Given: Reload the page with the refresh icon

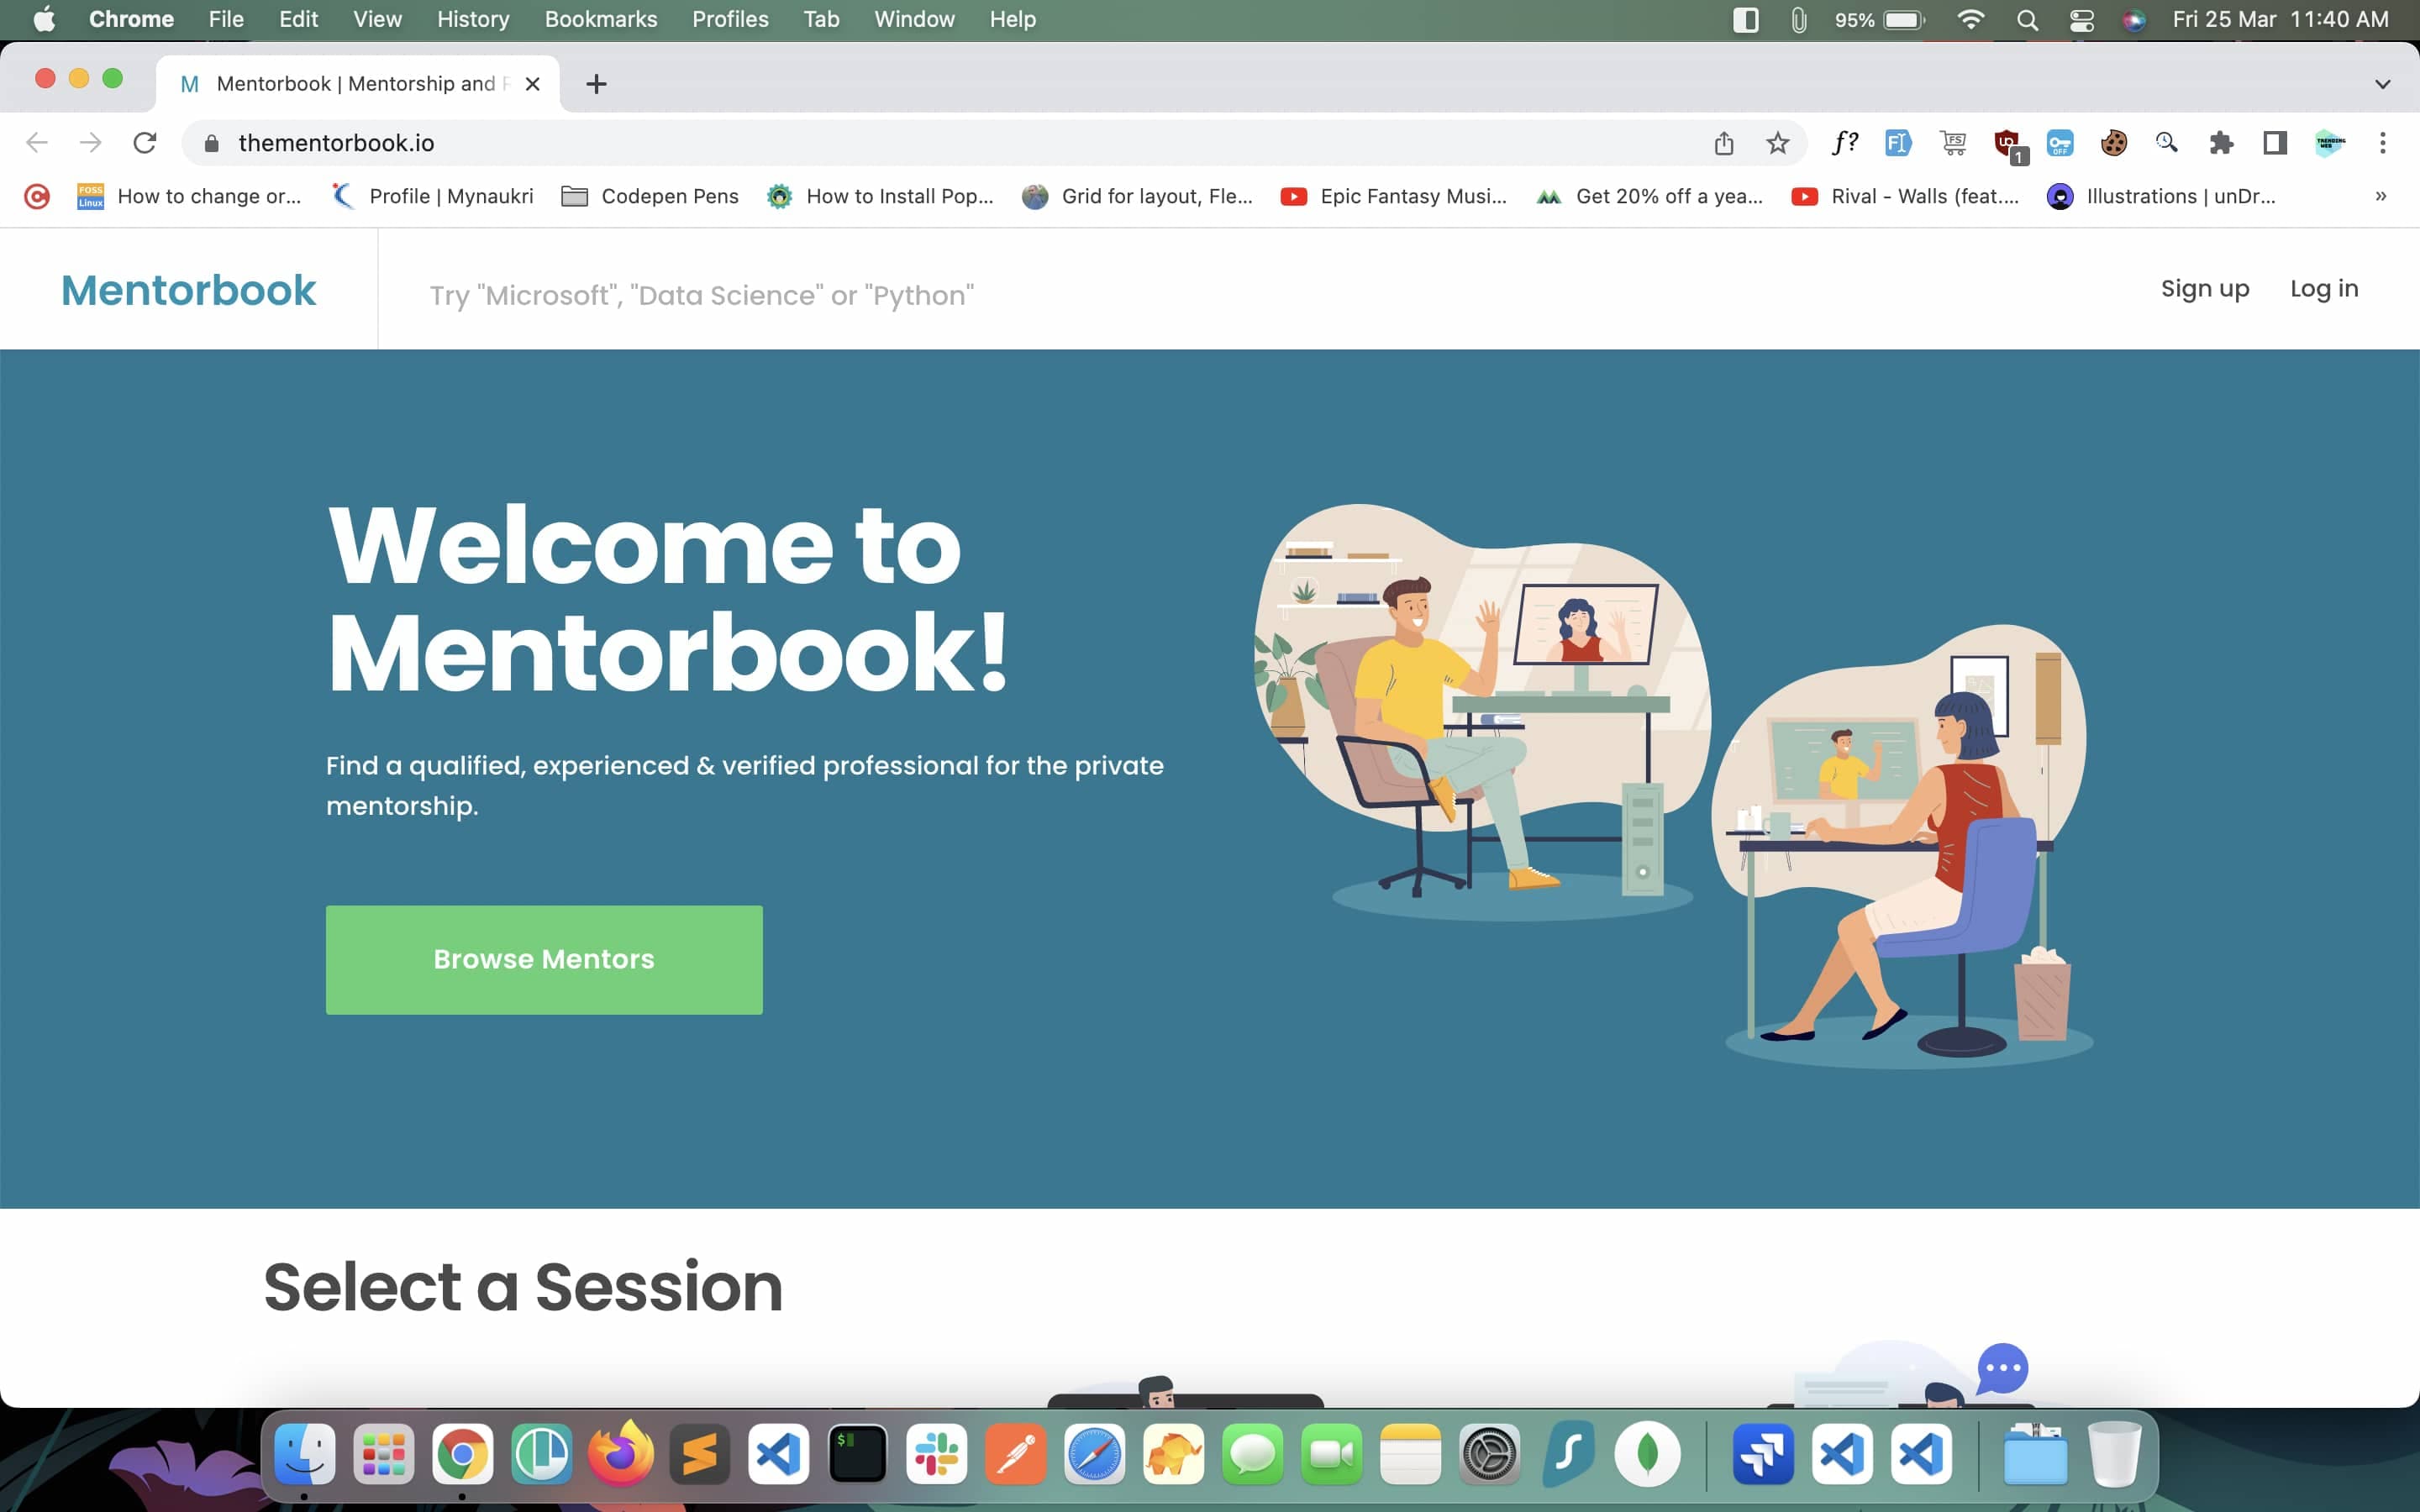Looking at the screenshot, I should [x=146, y=142].
